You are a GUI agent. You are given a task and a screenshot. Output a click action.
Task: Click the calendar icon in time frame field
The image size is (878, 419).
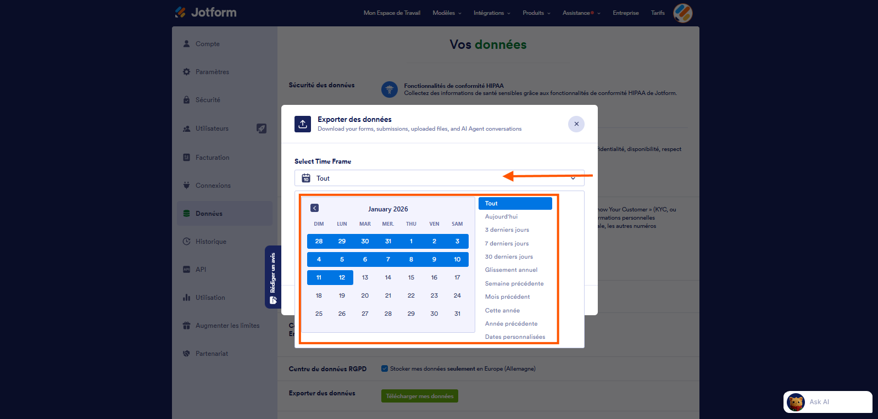(306, 178)
